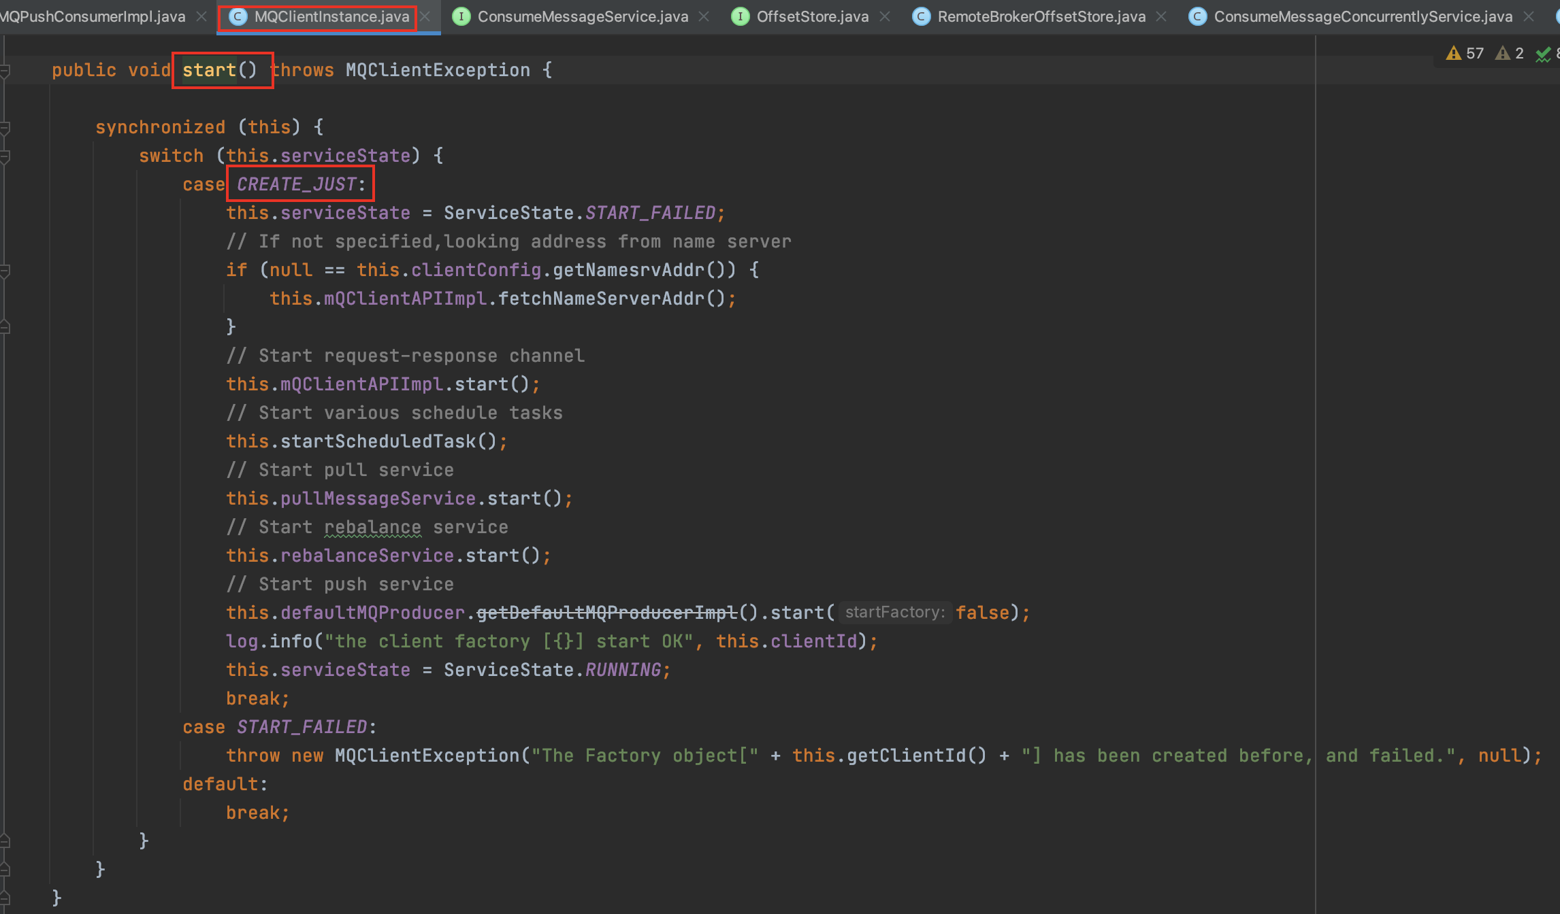
Task: Click "// Start request-response channel" comment
Action: [405, 356]
